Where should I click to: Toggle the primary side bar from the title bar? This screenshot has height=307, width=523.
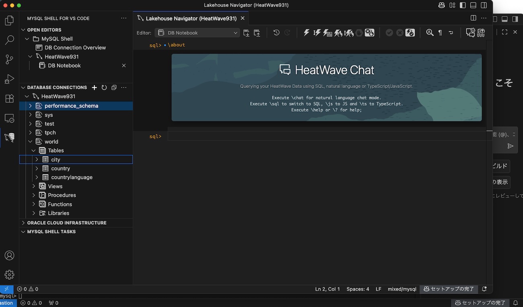[463, 5]
